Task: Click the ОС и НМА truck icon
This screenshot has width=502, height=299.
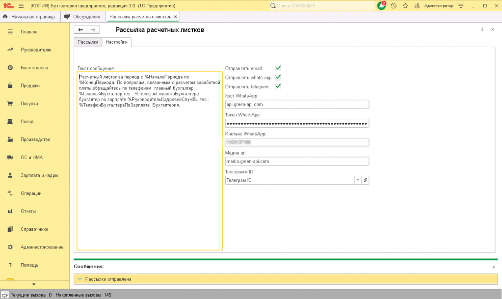Action: (10, 157)
